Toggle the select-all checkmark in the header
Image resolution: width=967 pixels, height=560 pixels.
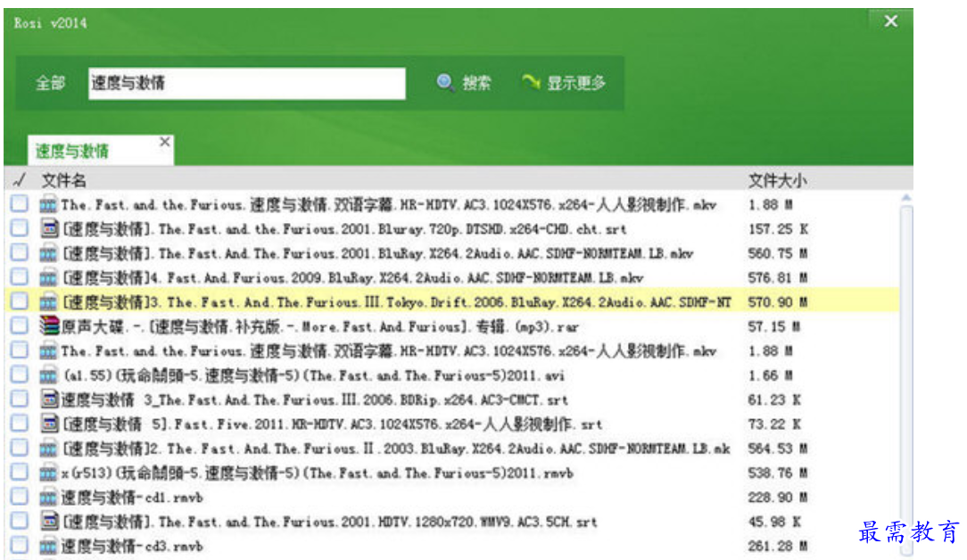pyautogui.click(x=19, y=180)
